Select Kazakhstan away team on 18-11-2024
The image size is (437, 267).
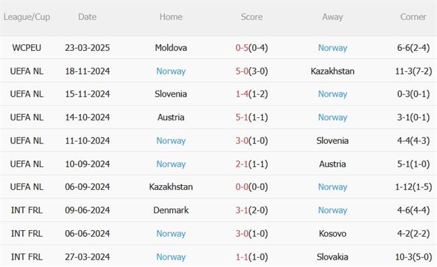[x=333, y=71]
